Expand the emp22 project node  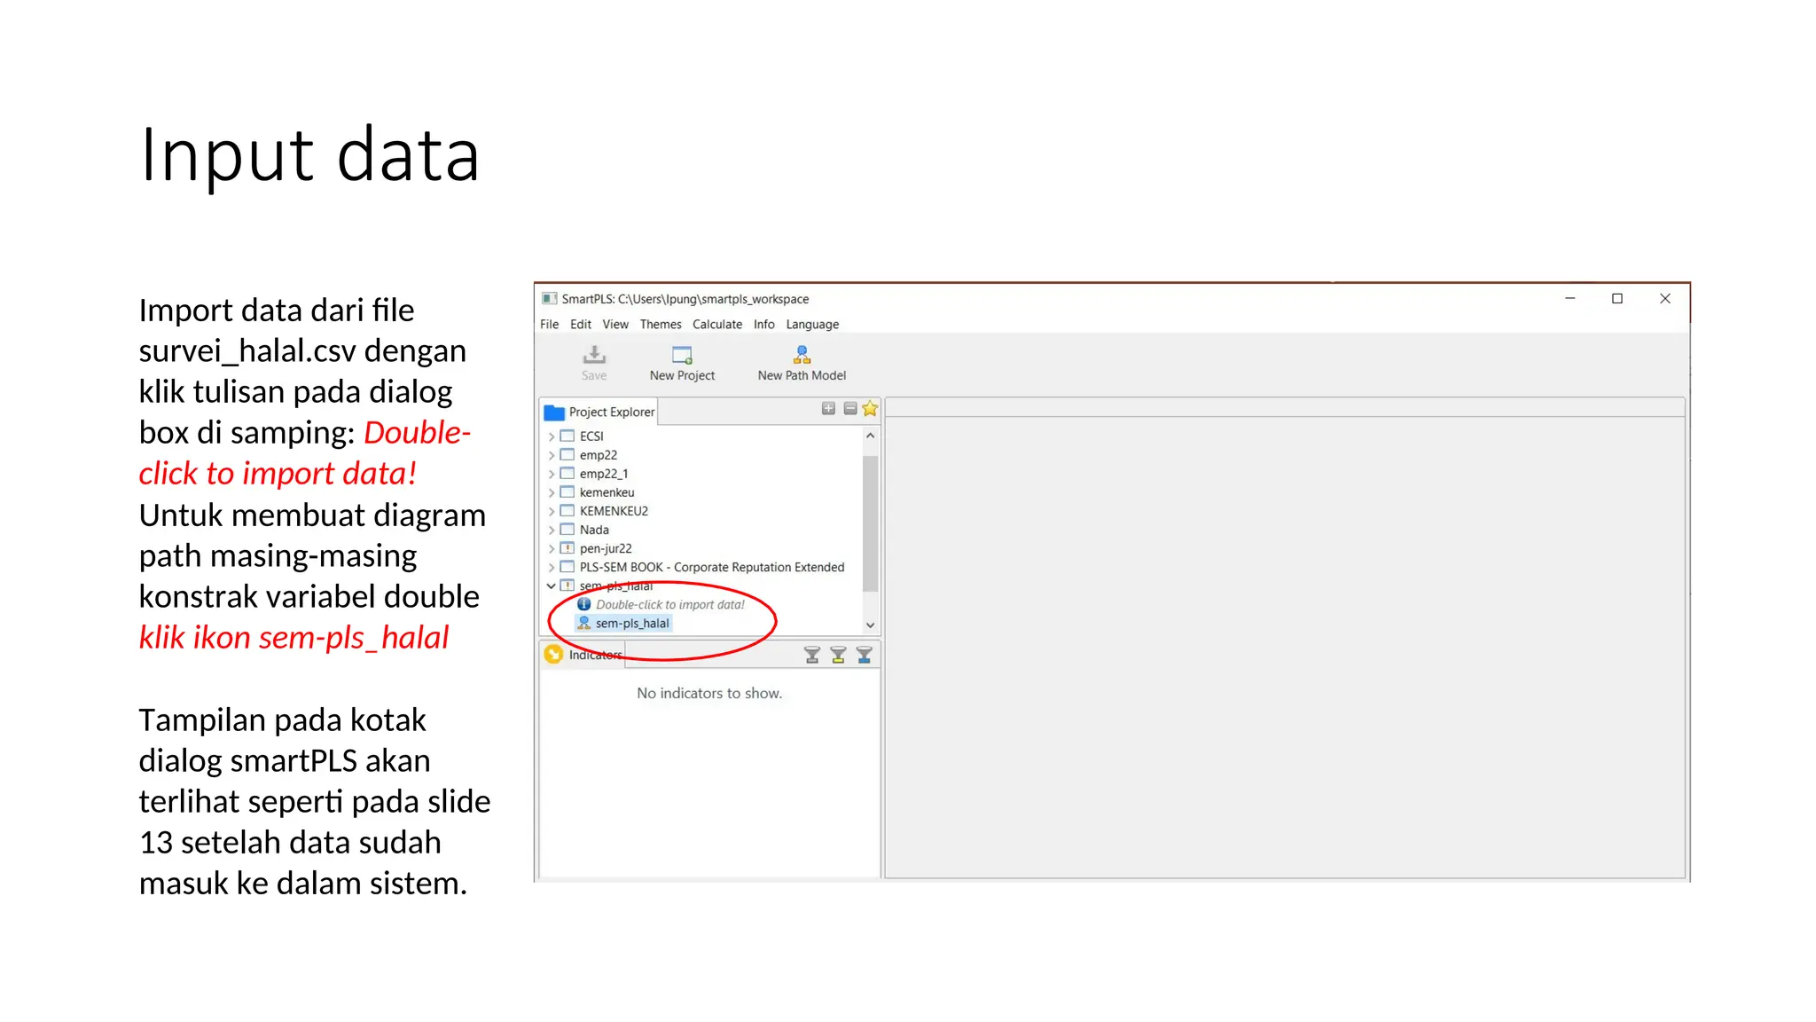pos(552,455)
